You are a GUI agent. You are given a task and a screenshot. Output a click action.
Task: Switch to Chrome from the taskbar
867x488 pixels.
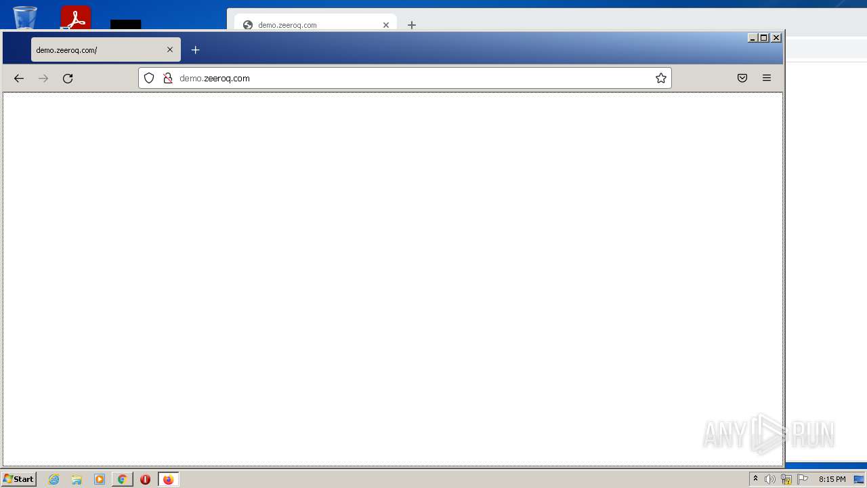click(x=122, y=479)
